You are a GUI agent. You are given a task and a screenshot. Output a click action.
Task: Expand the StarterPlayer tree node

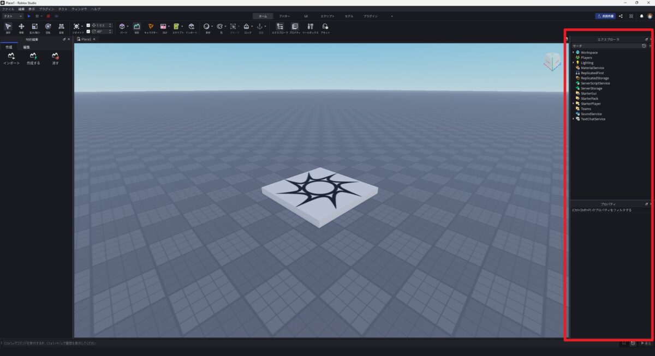[573, 104]
